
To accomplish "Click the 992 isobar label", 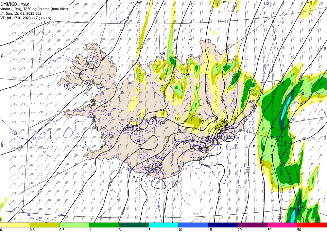I will [284, 153].
